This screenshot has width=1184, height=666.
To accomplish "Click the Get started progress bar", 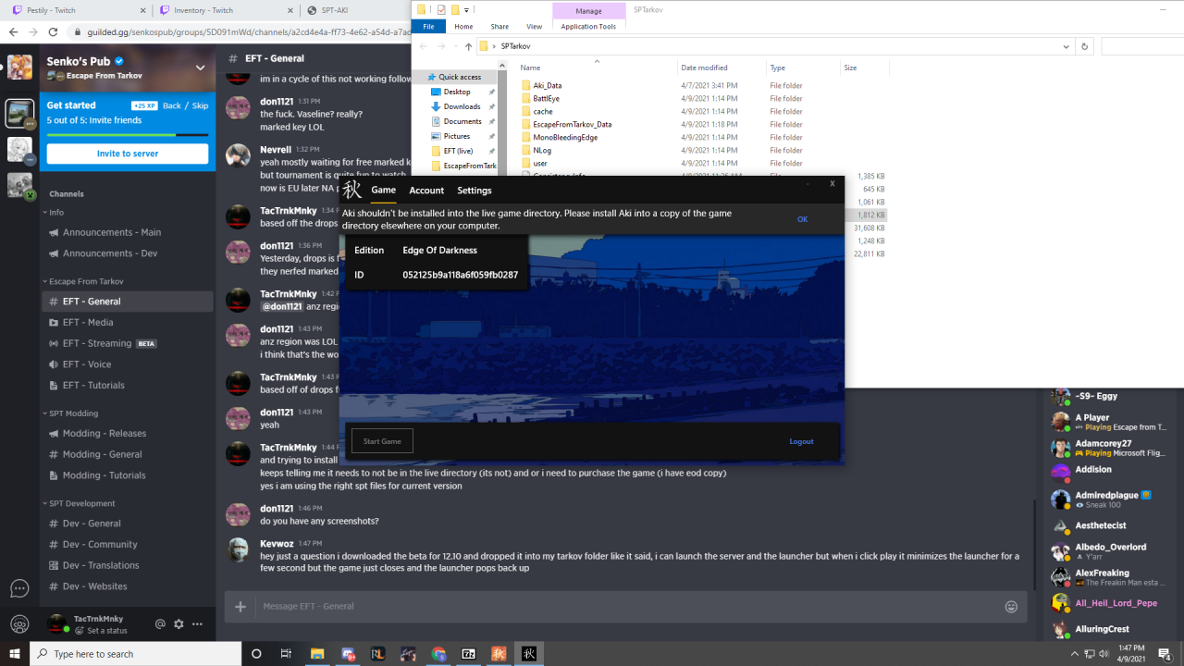I will (x=128, y=135).
